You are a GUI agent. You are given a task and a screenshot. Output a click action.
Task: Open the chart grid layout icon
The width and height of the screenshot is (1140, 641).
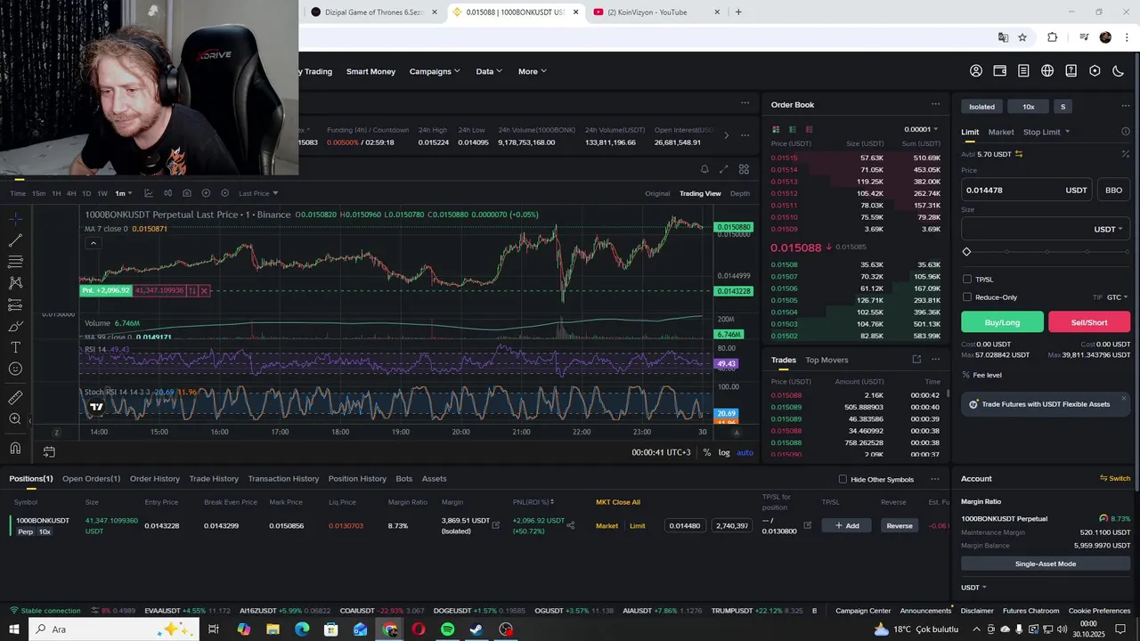(744, 169)
